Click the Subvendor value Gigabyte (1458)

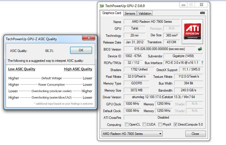(183, 56)
